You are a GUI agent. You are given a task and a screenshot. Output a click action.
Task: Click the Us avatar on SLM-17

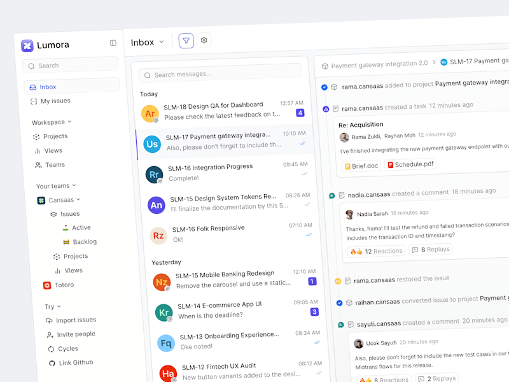click(152, 145)
